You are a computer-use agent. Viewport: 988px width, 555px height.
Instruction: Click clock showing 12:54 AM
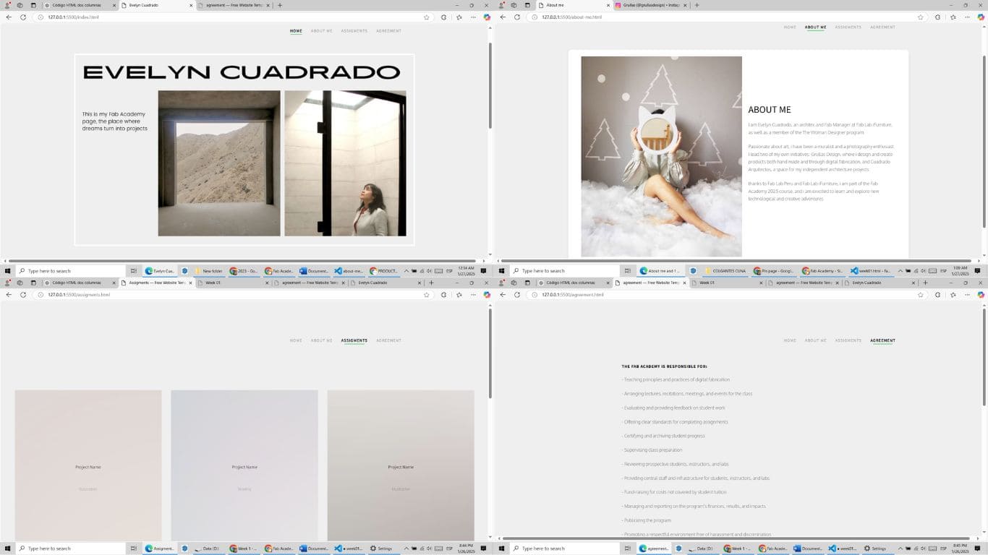[466, 271]
